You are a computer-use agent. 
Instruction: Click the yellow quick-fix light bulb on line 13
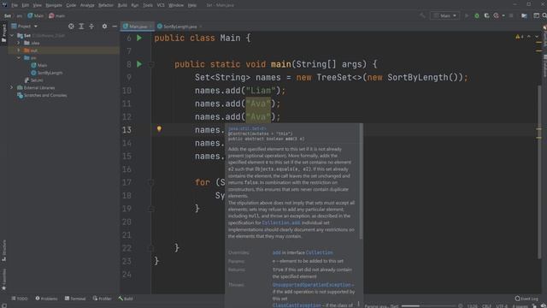[x=159, y=129]
